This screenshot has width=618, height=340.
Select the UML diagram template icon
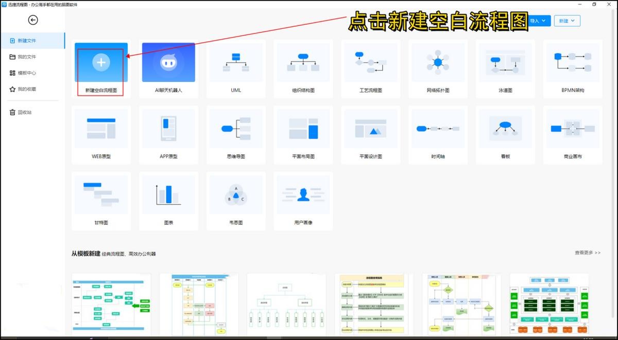pos(236,63)
